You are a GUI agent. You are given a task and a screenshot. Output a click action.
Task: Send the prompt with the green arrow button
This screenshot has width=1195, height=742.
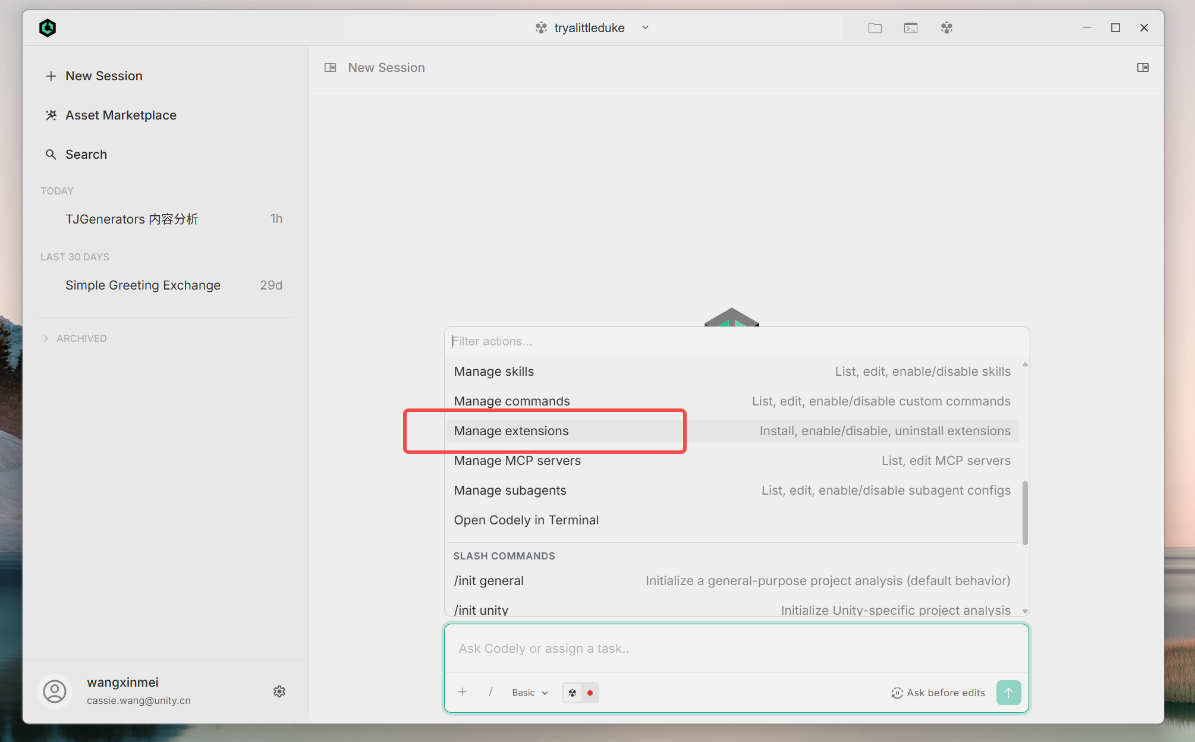(1009, 693)
